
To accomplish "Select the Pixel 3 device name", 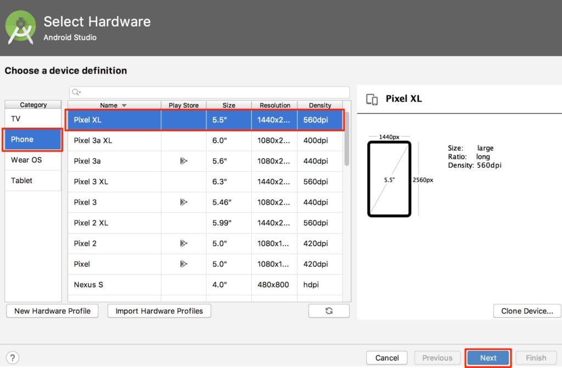I will 85,202.
